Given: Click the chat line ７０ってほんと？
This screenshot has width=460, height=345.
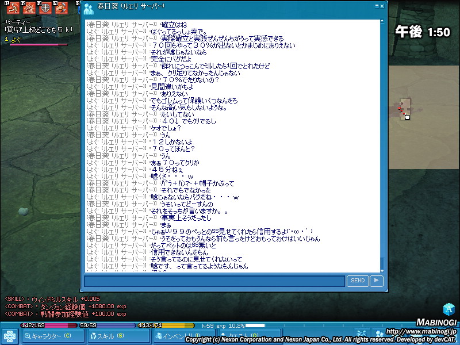Looking at the screenshot, I should coord(173,149).
